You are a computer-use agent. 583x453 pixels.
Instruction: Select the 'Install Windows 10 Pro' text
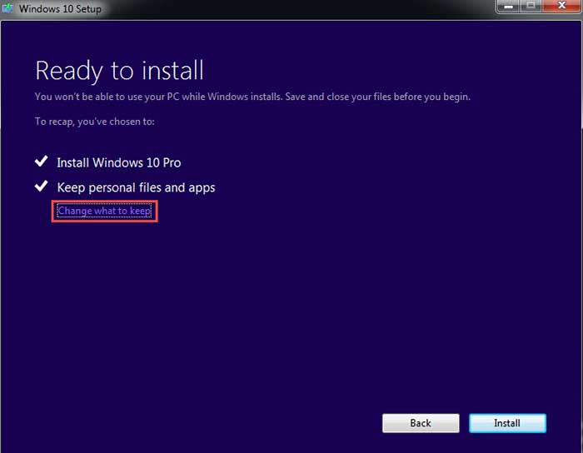119,162
